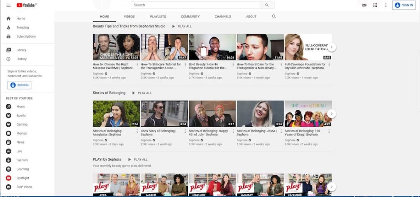Go to Trending in sidebar
Viewport: 420px width, 197px height.
(x=23, y=28)
